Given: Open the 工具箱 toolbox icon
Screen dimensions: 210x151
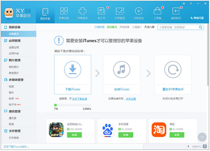Looking at the screenshot, I should pos(157,14).
